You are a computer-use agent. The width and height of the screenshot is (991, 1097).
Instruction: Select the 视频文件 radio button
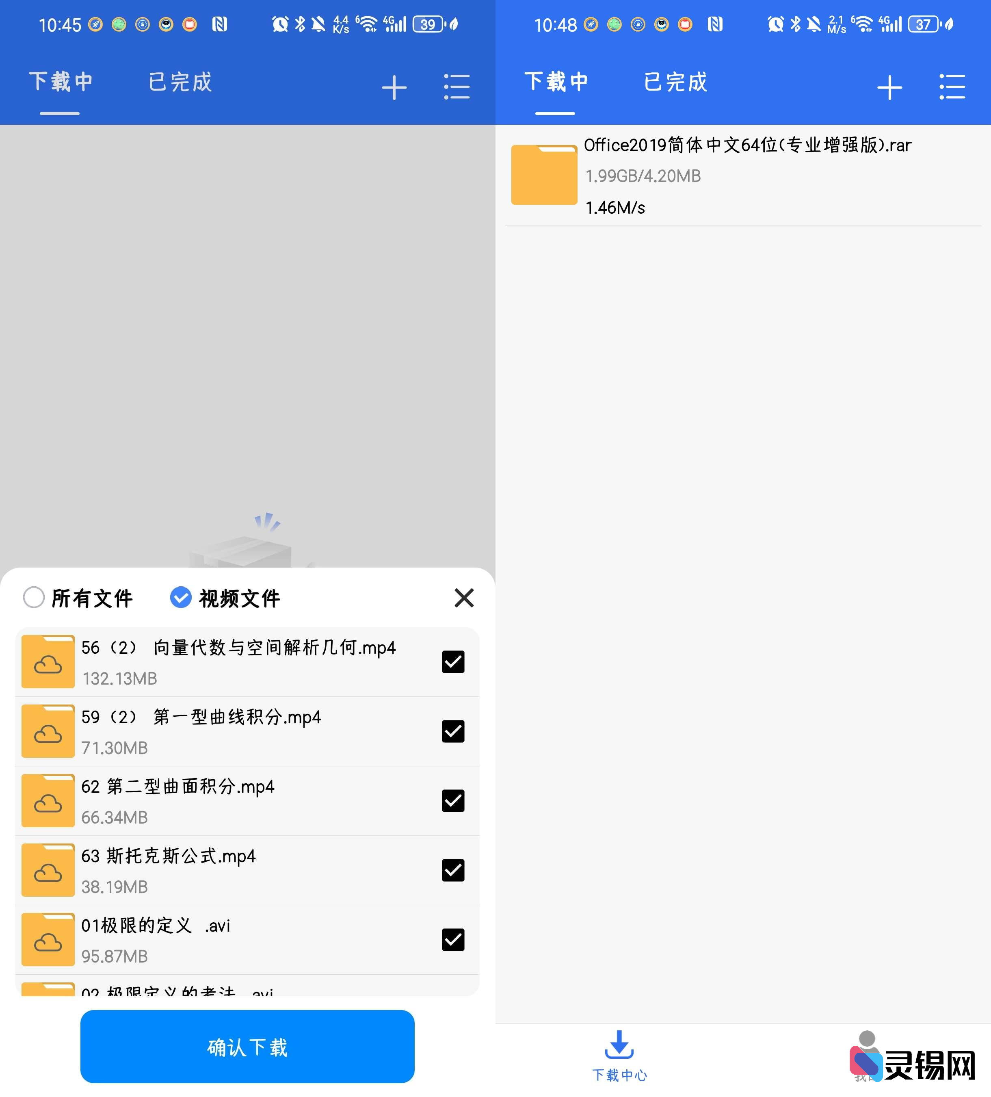point(181,598)
